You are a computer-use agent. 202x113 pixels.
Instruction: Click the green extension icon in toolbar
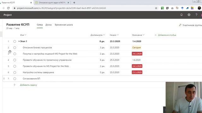click(162, 8)
